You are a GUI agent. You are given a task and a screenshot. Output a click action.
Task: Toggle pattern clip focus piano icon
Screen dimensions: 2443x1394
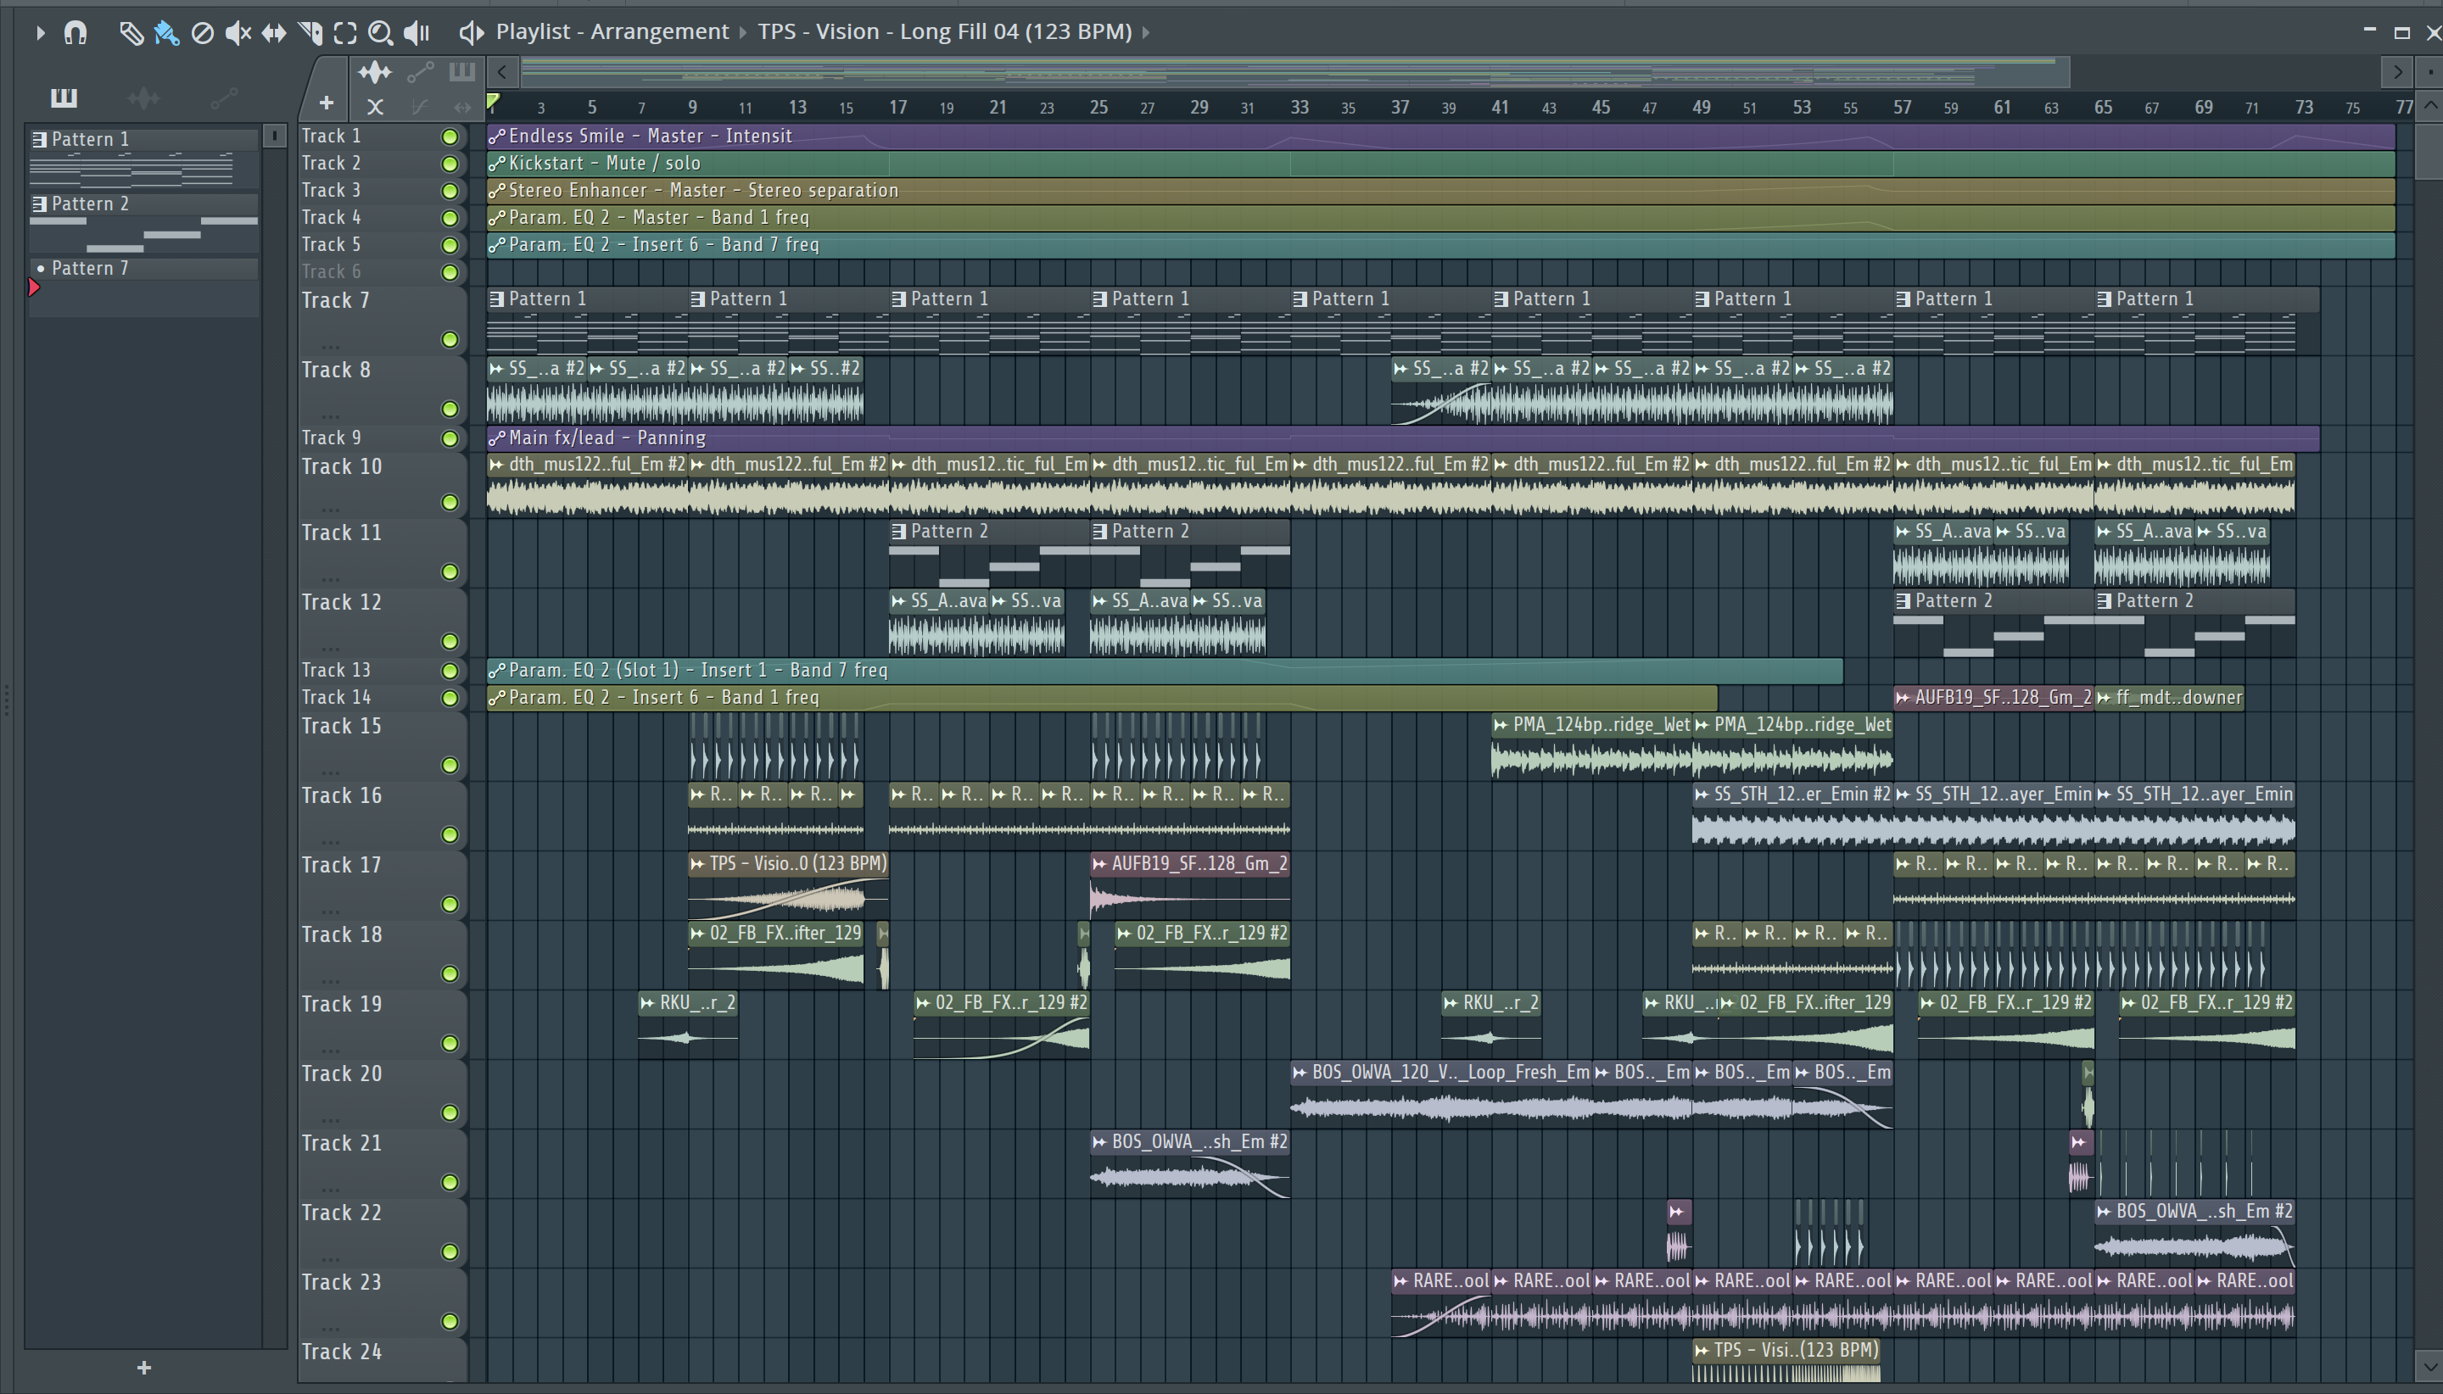pyautogui.click(x=461, y=72)
